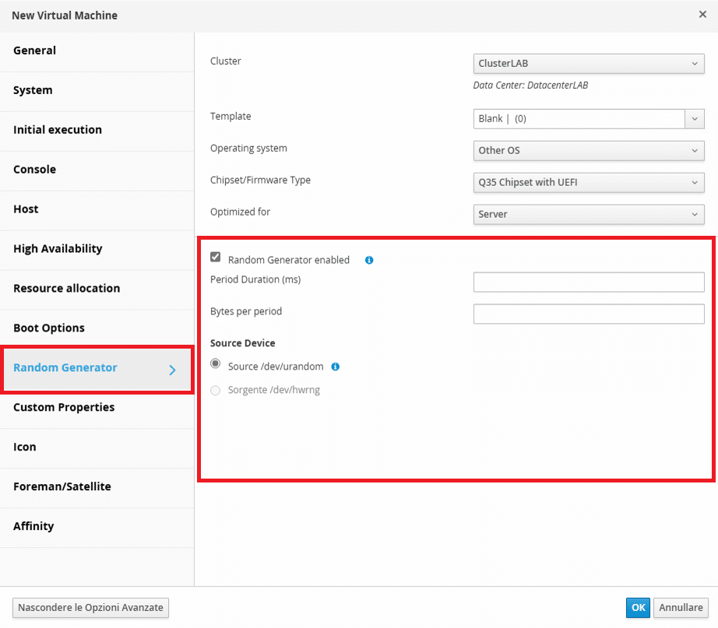Click the Annullare button

681,608
